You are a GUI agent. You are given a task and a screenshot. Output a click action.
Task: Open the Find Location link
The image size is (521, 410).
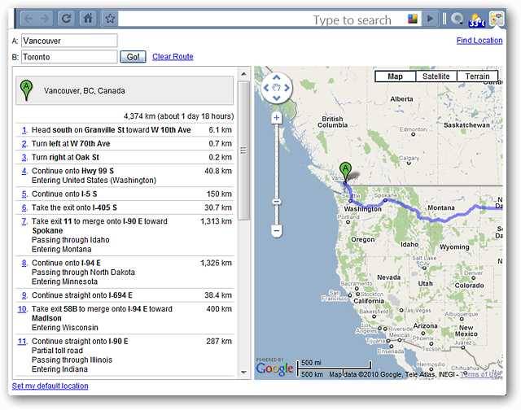coord(479,41)
